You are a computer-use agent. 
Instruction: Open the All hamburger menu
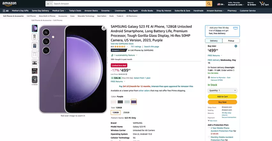[5, 11]
